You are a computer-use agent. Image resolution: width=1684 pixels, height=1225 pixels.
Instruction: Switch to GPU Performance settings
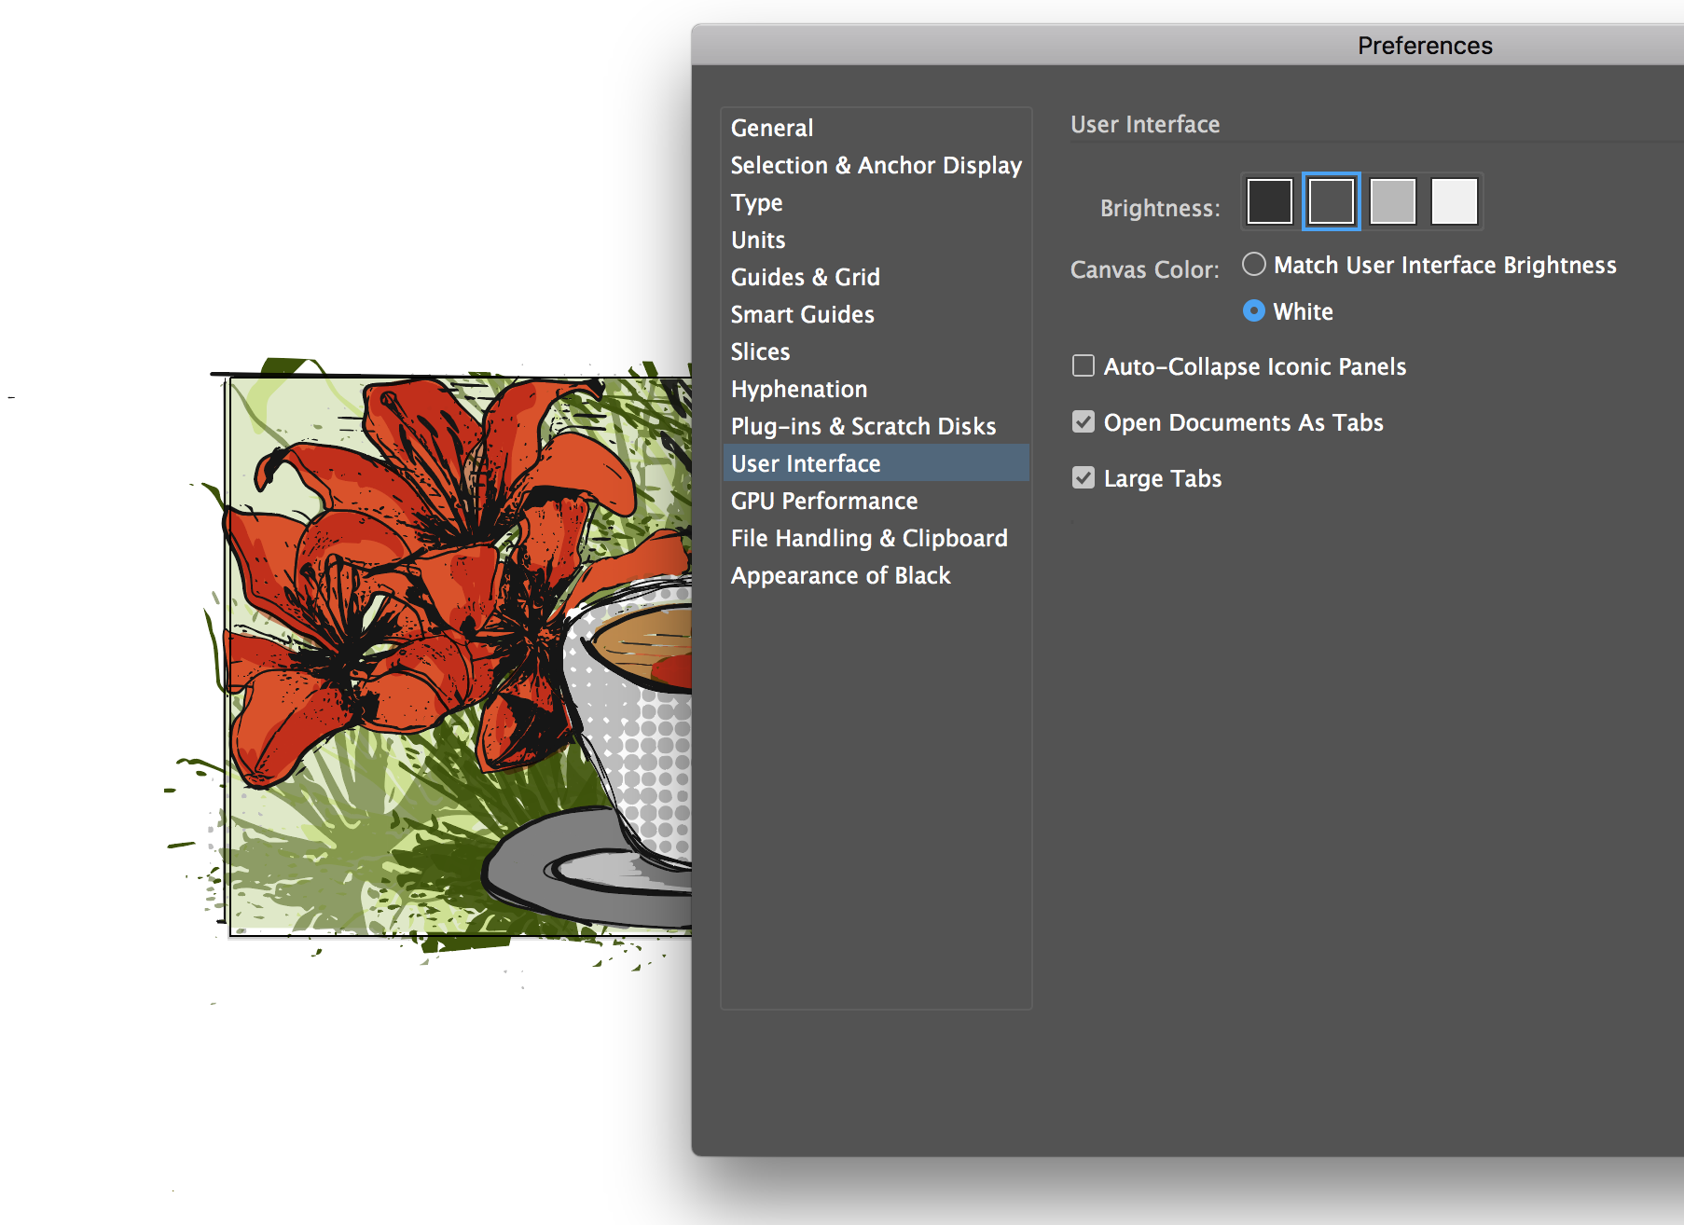click(x=823, y=501)
